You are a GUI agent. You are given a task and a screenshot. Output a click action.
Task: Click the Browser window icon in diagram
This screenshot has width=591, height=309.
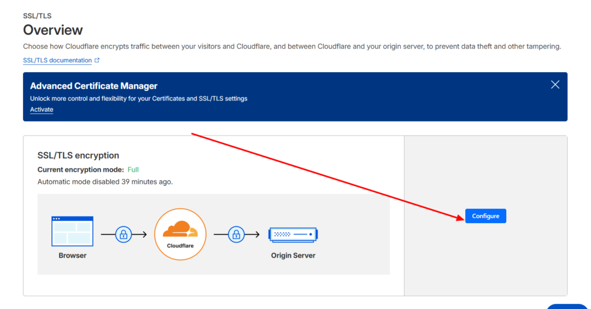click(x=72, y=231)
